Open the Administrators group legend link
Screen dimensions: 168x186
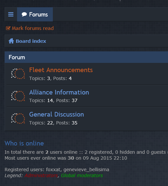(41, 175)
